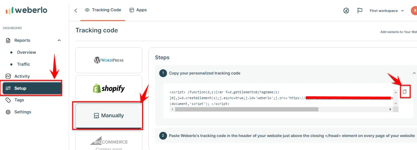Image resolution: width=417 pixels, height=150 pixels.
Task: Collapse step 1 with the chevron
Action: (x=414, y=73)
